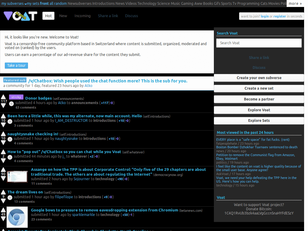Image resolution: width=308 pixels, height=231 pixels.
Task: Expand the Donor badges post content
Action: coord(11,103)
